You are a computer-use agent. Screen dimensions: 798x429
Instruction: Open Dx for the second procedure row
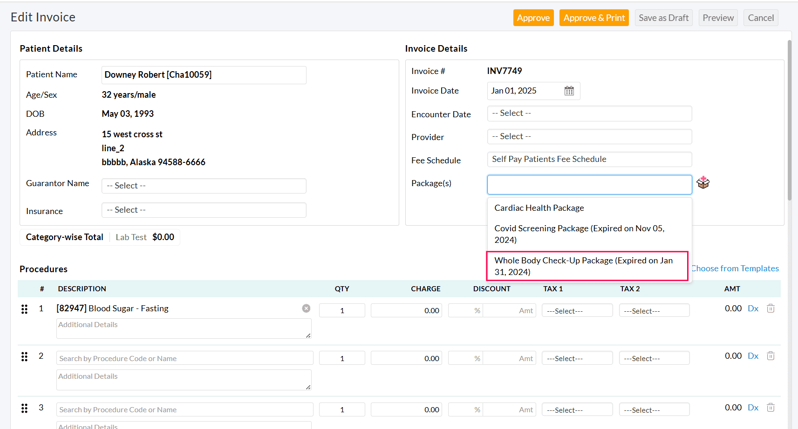tap(753, 355)
